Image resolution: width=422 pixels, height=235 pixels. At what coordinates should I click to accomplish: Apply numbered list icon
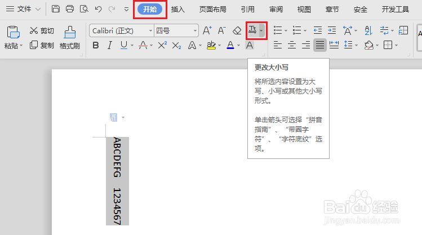297,30
